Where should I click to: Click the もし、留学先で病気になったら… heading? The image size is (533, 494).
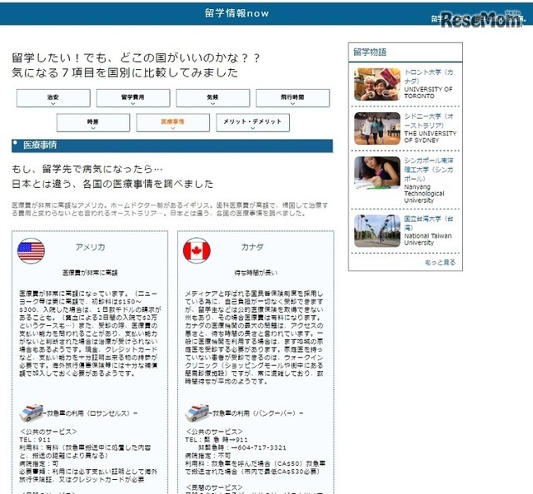coord(87,169)
